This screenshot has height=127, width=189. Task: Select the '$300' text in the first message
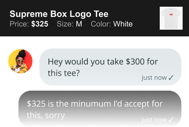pyautogui.click(x=135, y=62)
